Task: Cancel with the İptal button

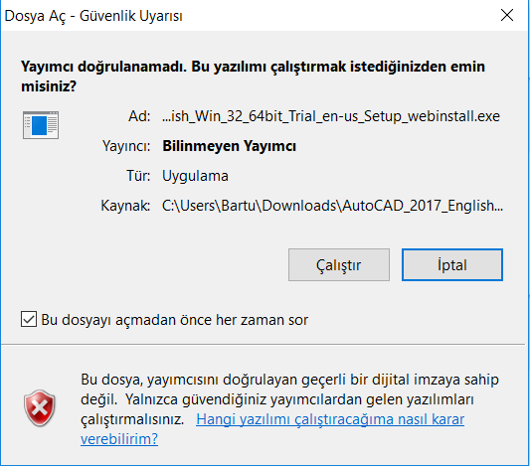Action: pyautogui.click(x=452, y=264)
